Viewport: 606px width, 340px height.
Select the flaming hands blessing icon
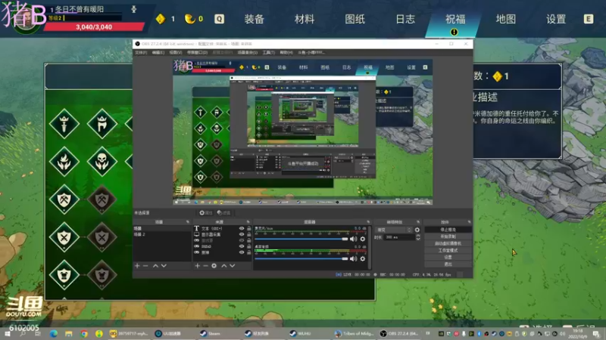64,161
